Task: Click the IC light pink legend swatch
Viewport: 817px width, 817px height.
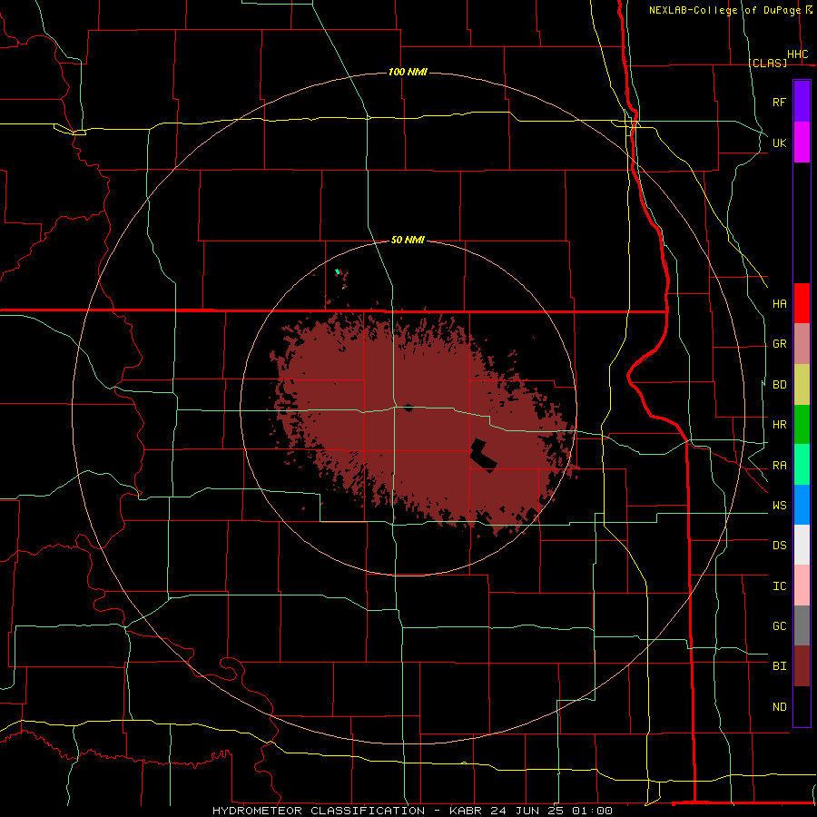Action: [x=802, y=586]
